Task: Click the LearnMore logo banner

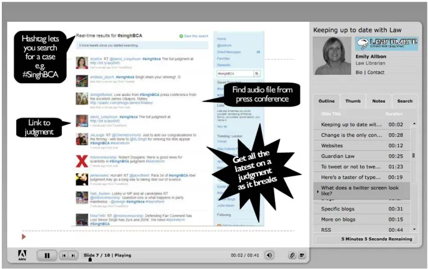Action: [386, 43]
